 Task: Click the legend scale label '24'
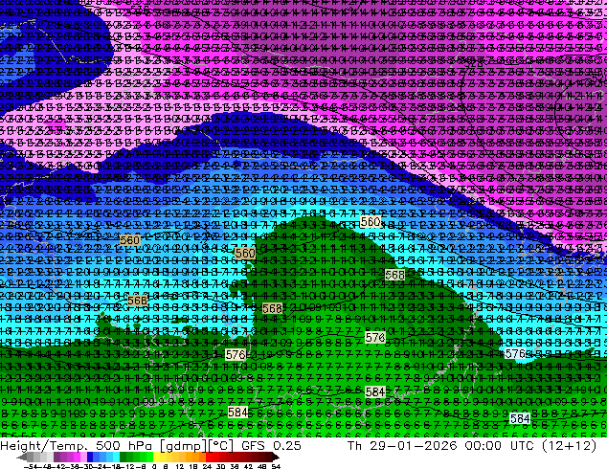(207, 467)
